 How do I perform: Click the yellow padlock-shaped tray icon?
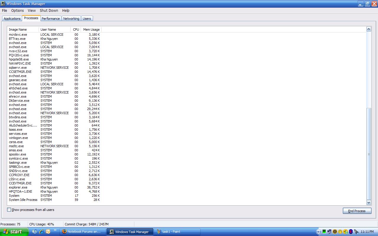click(x=340, y=232)
